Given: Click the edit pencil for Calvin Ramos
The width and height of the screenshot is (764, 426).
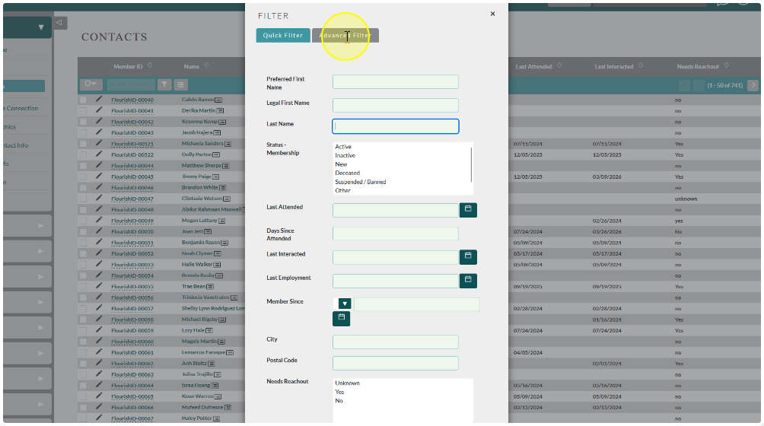Looking at the screenshot, I should click(x=99, y=99).
